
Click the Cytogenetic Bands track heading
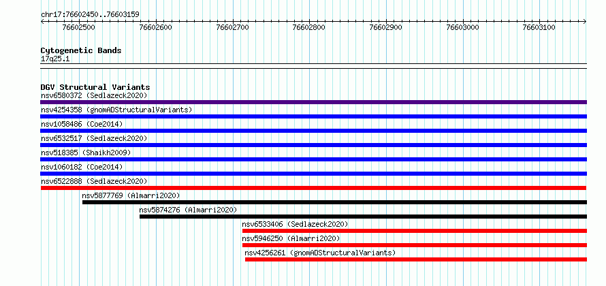click(x=81, y=50)
